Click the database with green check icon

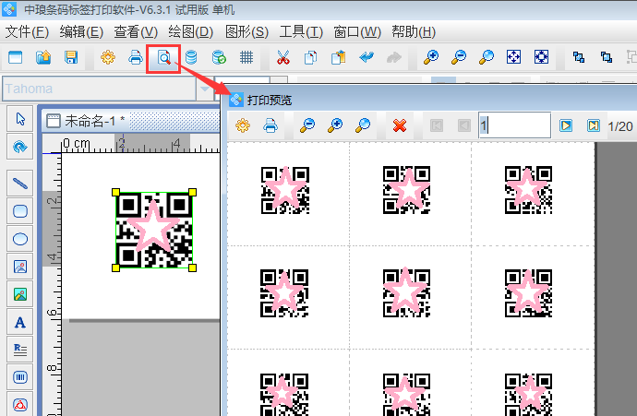click(x=219, y=57)
